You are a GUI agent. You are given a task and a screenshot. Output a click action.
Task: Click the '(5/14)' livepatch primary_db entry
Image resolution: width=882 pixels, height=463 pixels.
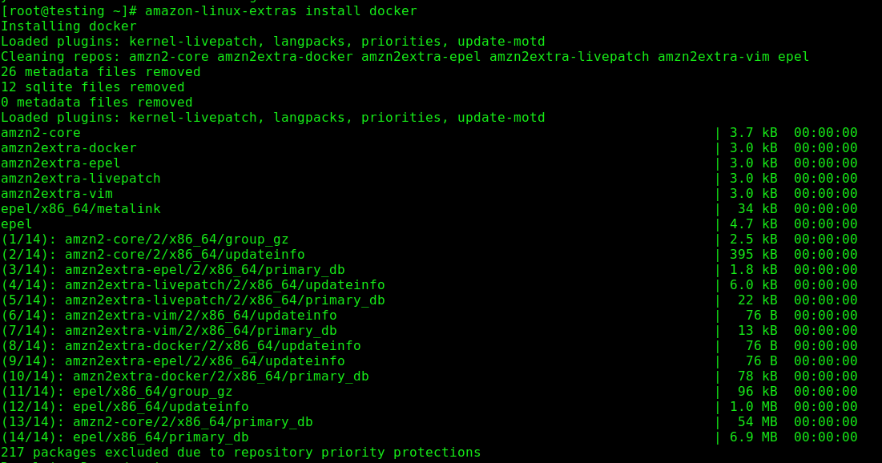click(193, 300)
